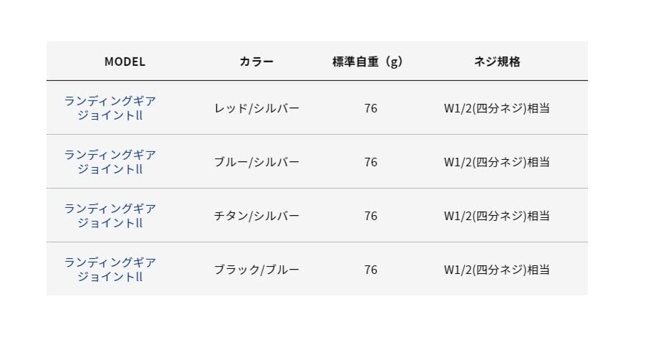This screenshot has height=337, width=646.
Task: Click W1/2(四分ネジ)相当 in レッド/シルバー row
Action: tap(497, 108)
